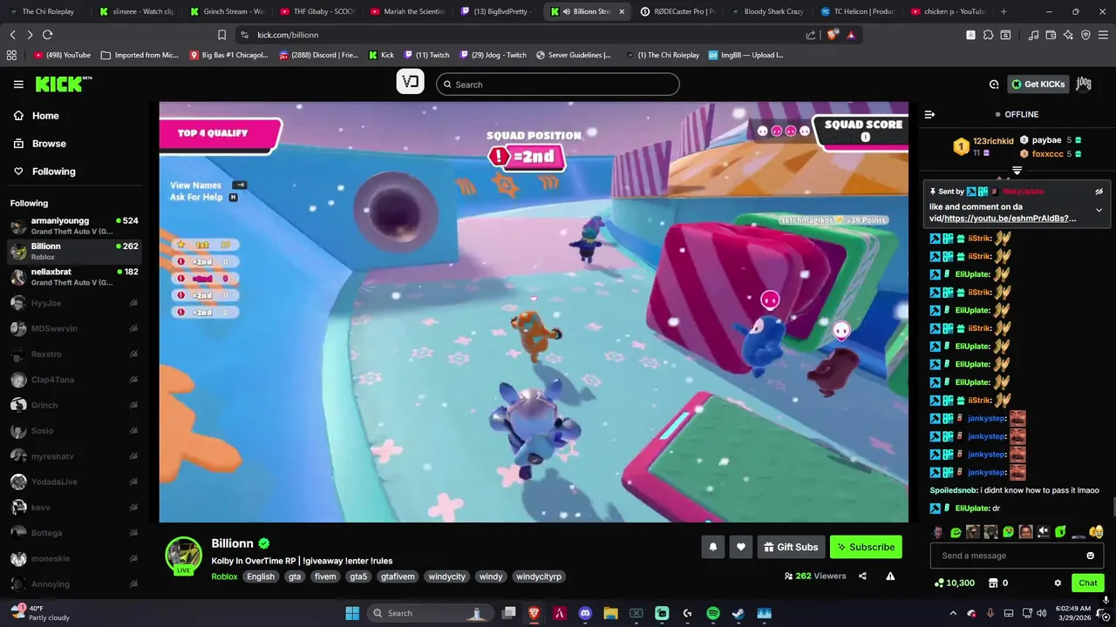This screenshot has height=627, width=1116.
Task: Open the browser extensions puzzle icon
Action: click(988, 35)
